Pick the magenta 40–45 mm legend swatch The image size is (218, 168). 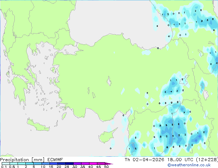click(93, 164)
